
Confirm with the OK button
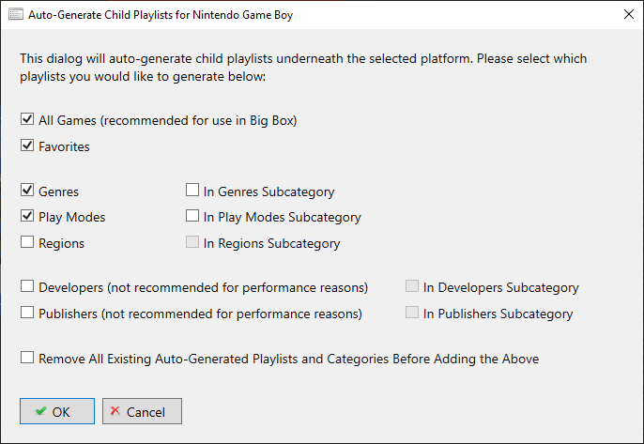(57, 411)
